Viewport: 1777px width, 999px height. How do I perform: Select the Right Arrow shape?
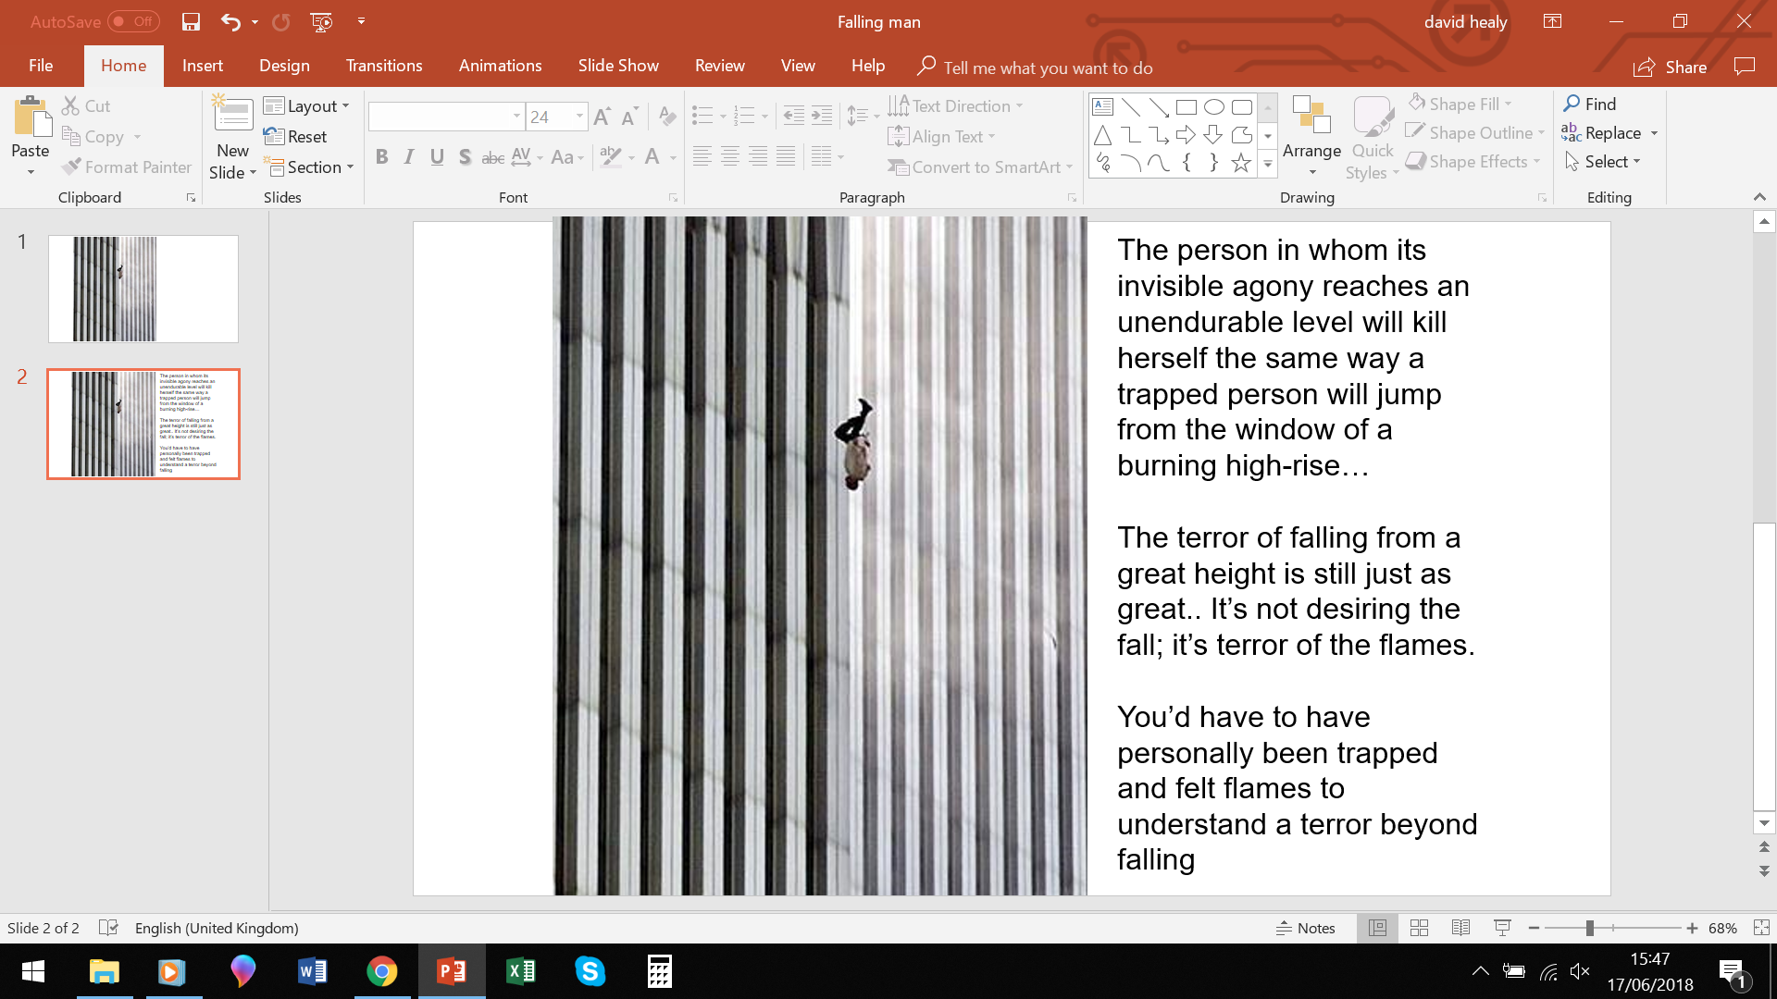pos(1186,135)
